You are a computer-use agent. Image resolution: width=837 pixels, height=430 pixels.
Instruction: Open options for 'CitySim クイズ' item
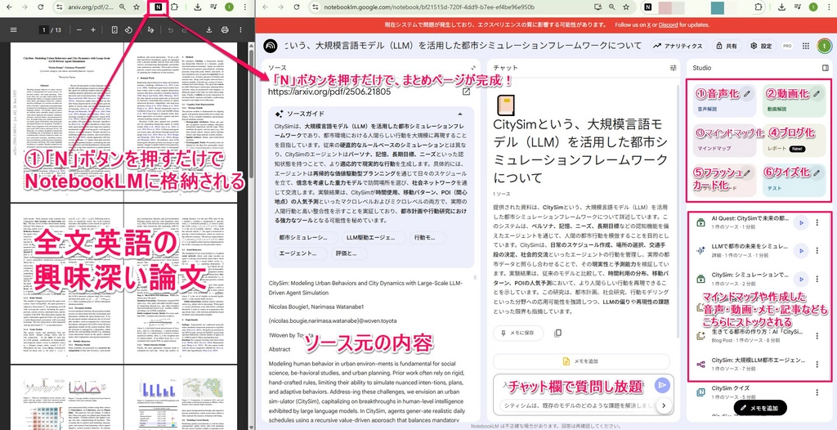[x=817, y=392]
